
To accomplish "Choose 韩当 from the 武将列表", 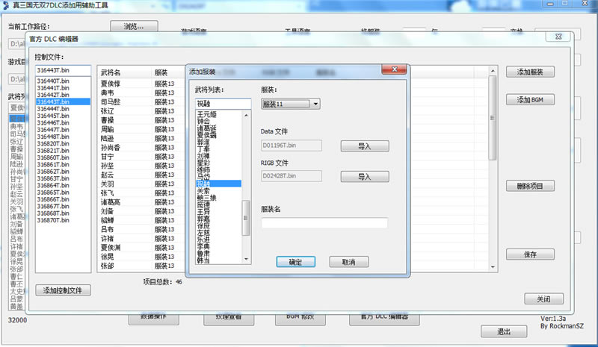I will click(x=203, y=260).
